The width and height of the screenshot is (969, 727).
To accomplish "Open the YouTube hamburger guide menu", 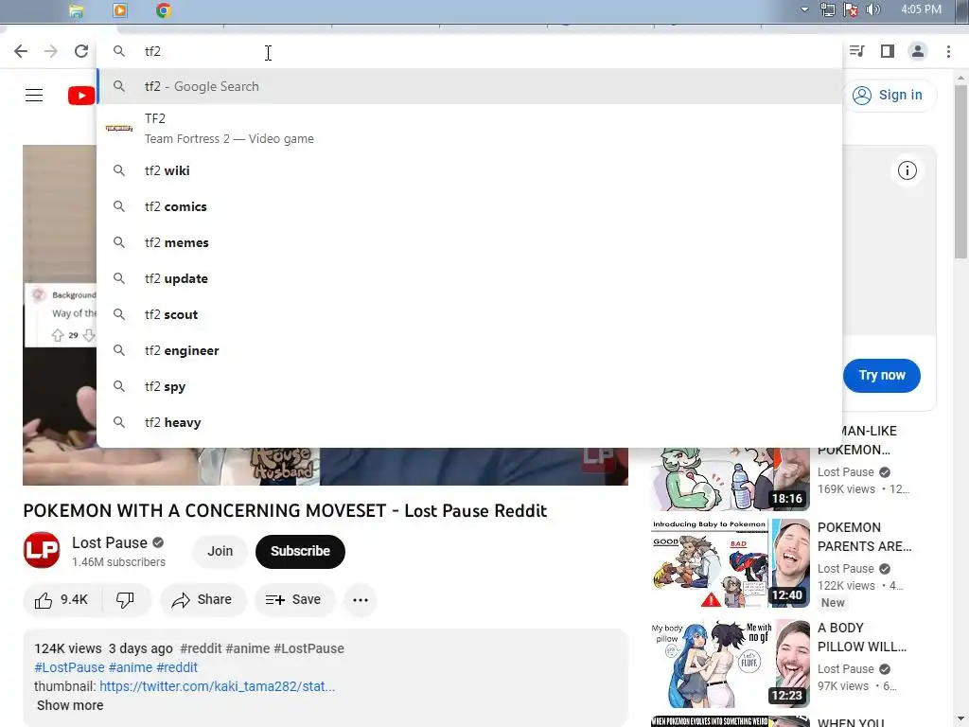I will pyautogui.click(x=34, y=96).
